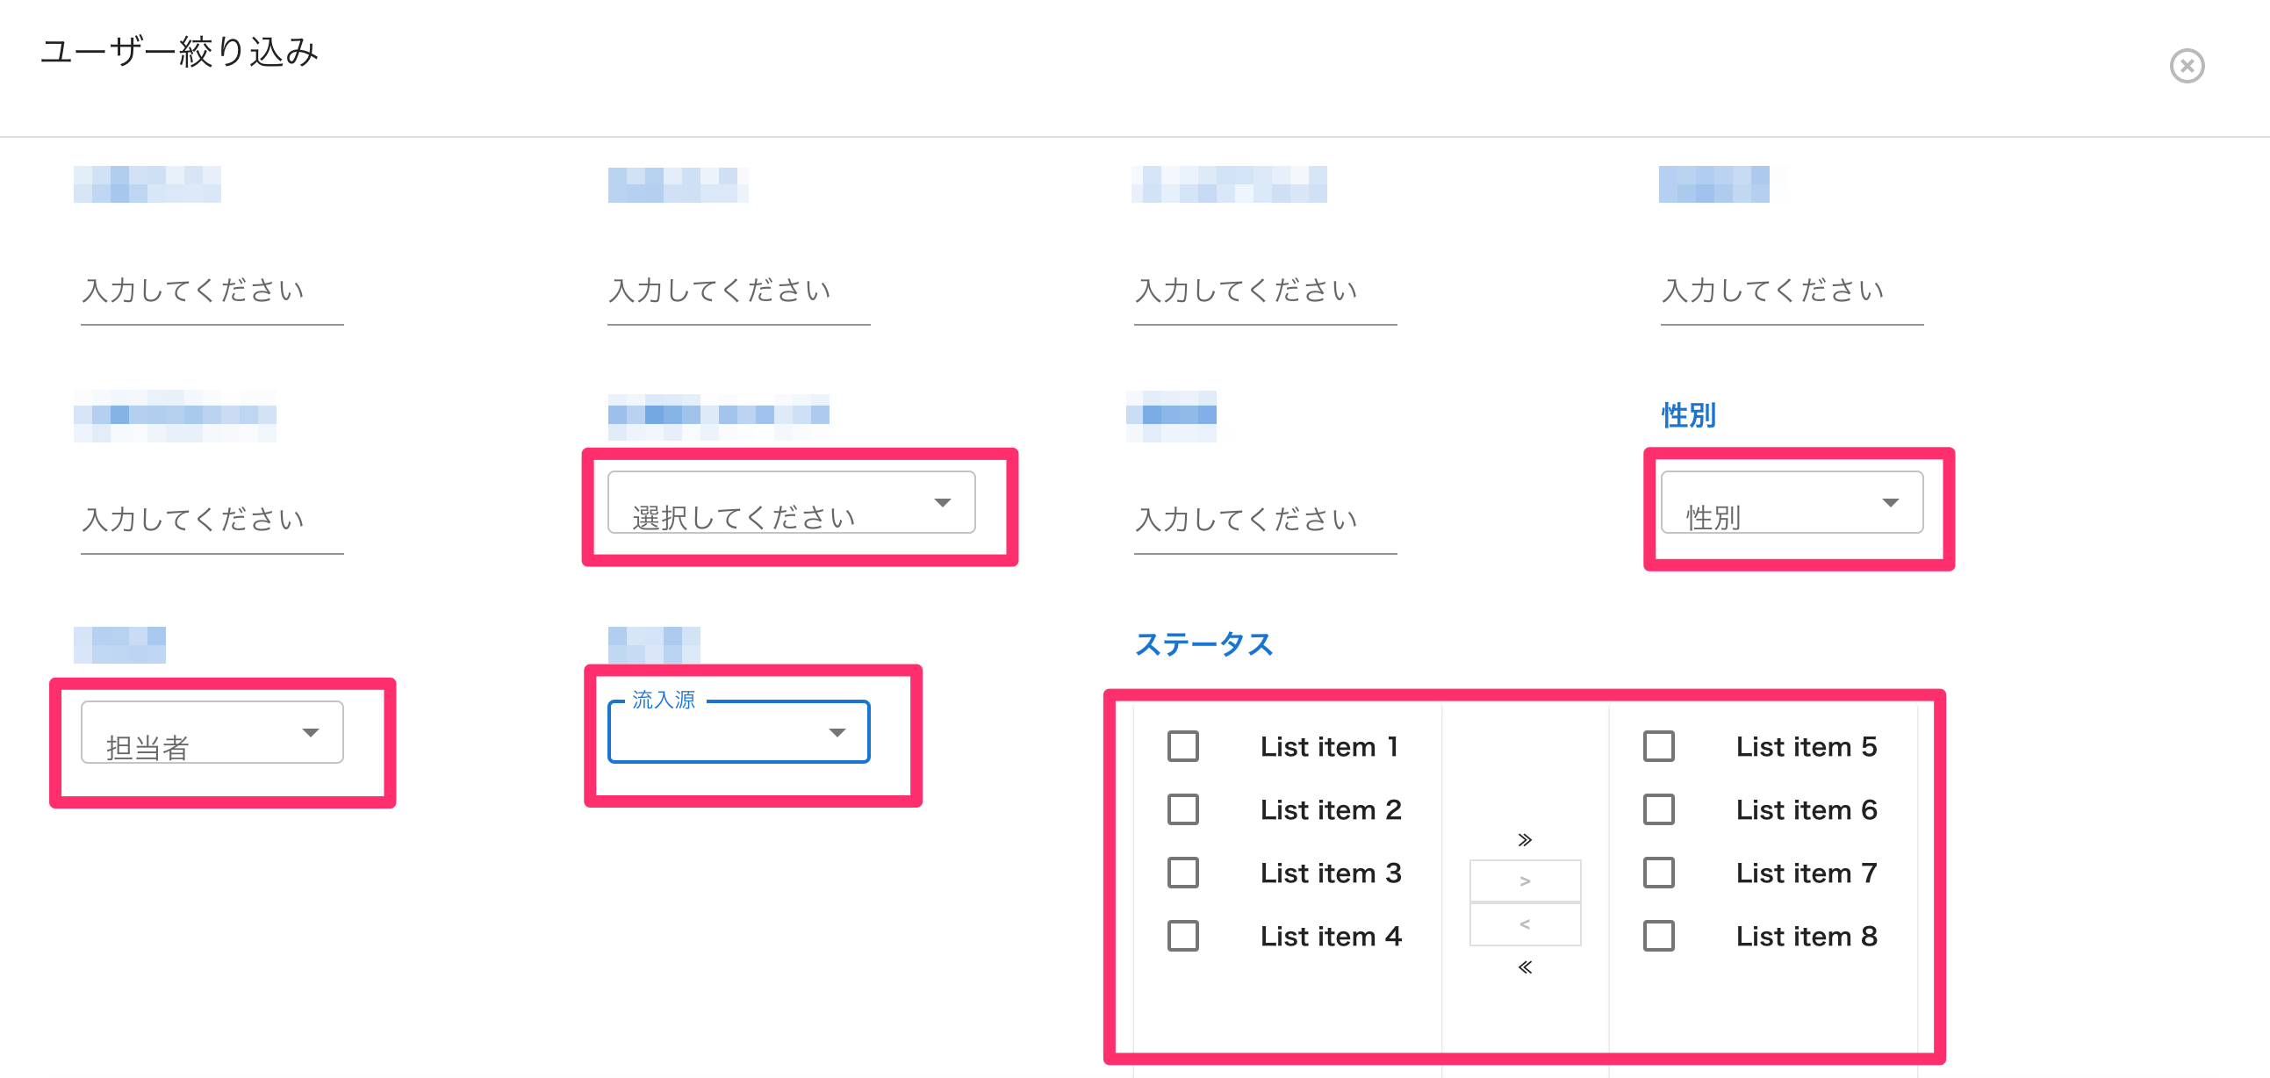Click the caret on 選択してください select
This screenshot has width=2270, height=1078.
(x=943, y=502)
